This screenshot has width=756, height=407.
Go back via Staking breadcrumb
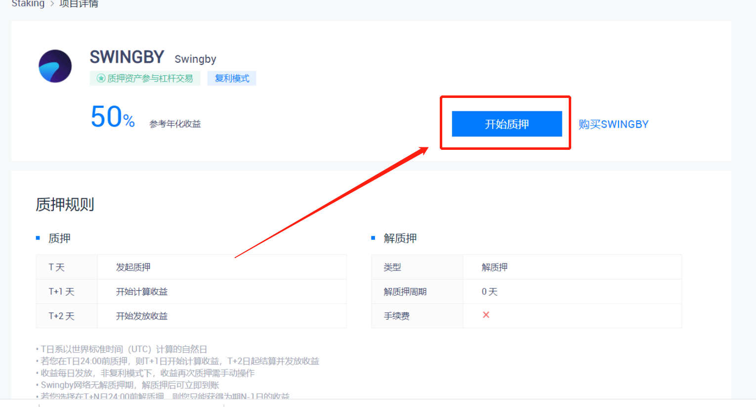pyautogui.click(x=28, y=4)
